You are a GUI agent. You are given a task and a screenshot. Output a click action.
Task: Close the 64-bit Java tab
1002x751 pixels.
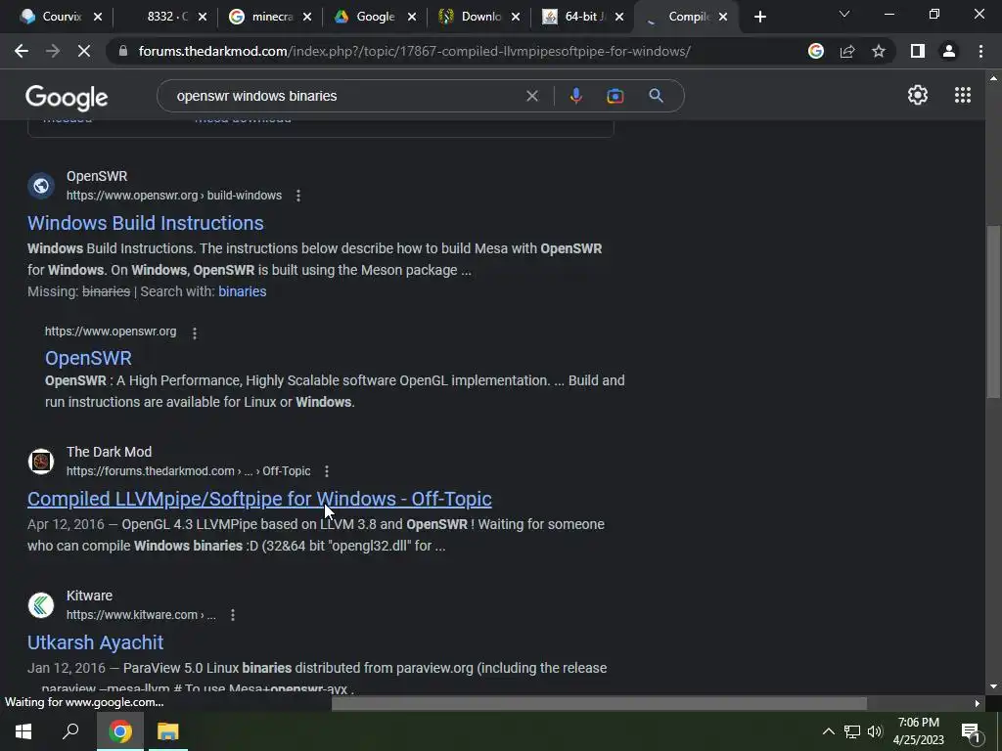(618, 17)
